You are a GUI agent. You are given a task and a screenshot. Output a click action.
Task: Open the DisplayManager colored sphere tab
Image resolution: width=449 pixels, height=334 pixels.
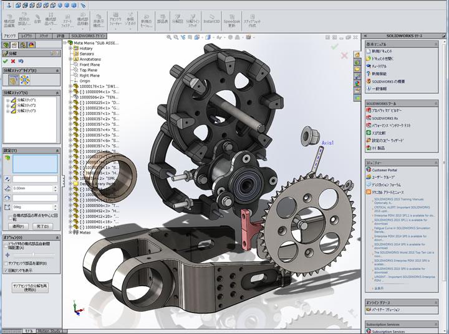[32, 45]
